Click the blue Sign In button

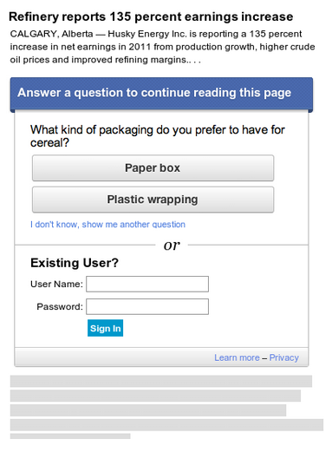105,328
